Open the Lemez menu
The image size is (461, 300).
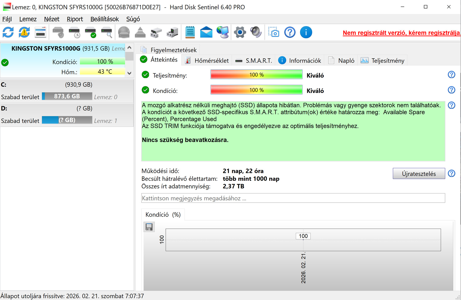[x=28, y=19]
